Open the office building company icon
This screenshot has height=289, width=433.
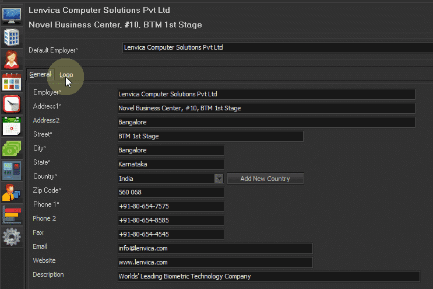tap(12, 37)
